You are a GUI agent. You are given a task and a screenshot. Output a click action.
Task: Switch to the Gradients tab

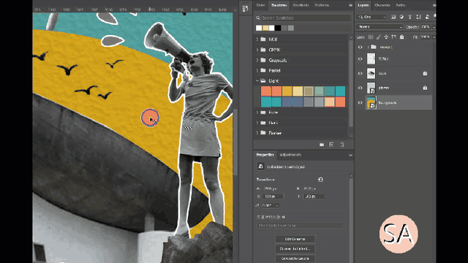tap(301, 5)
